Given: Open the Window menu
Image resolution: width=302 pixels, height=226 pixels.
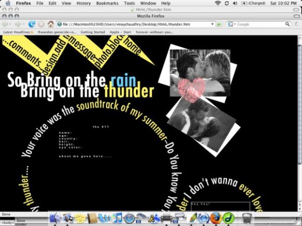Looking at the screenshot, I should (x=148, y=3).
